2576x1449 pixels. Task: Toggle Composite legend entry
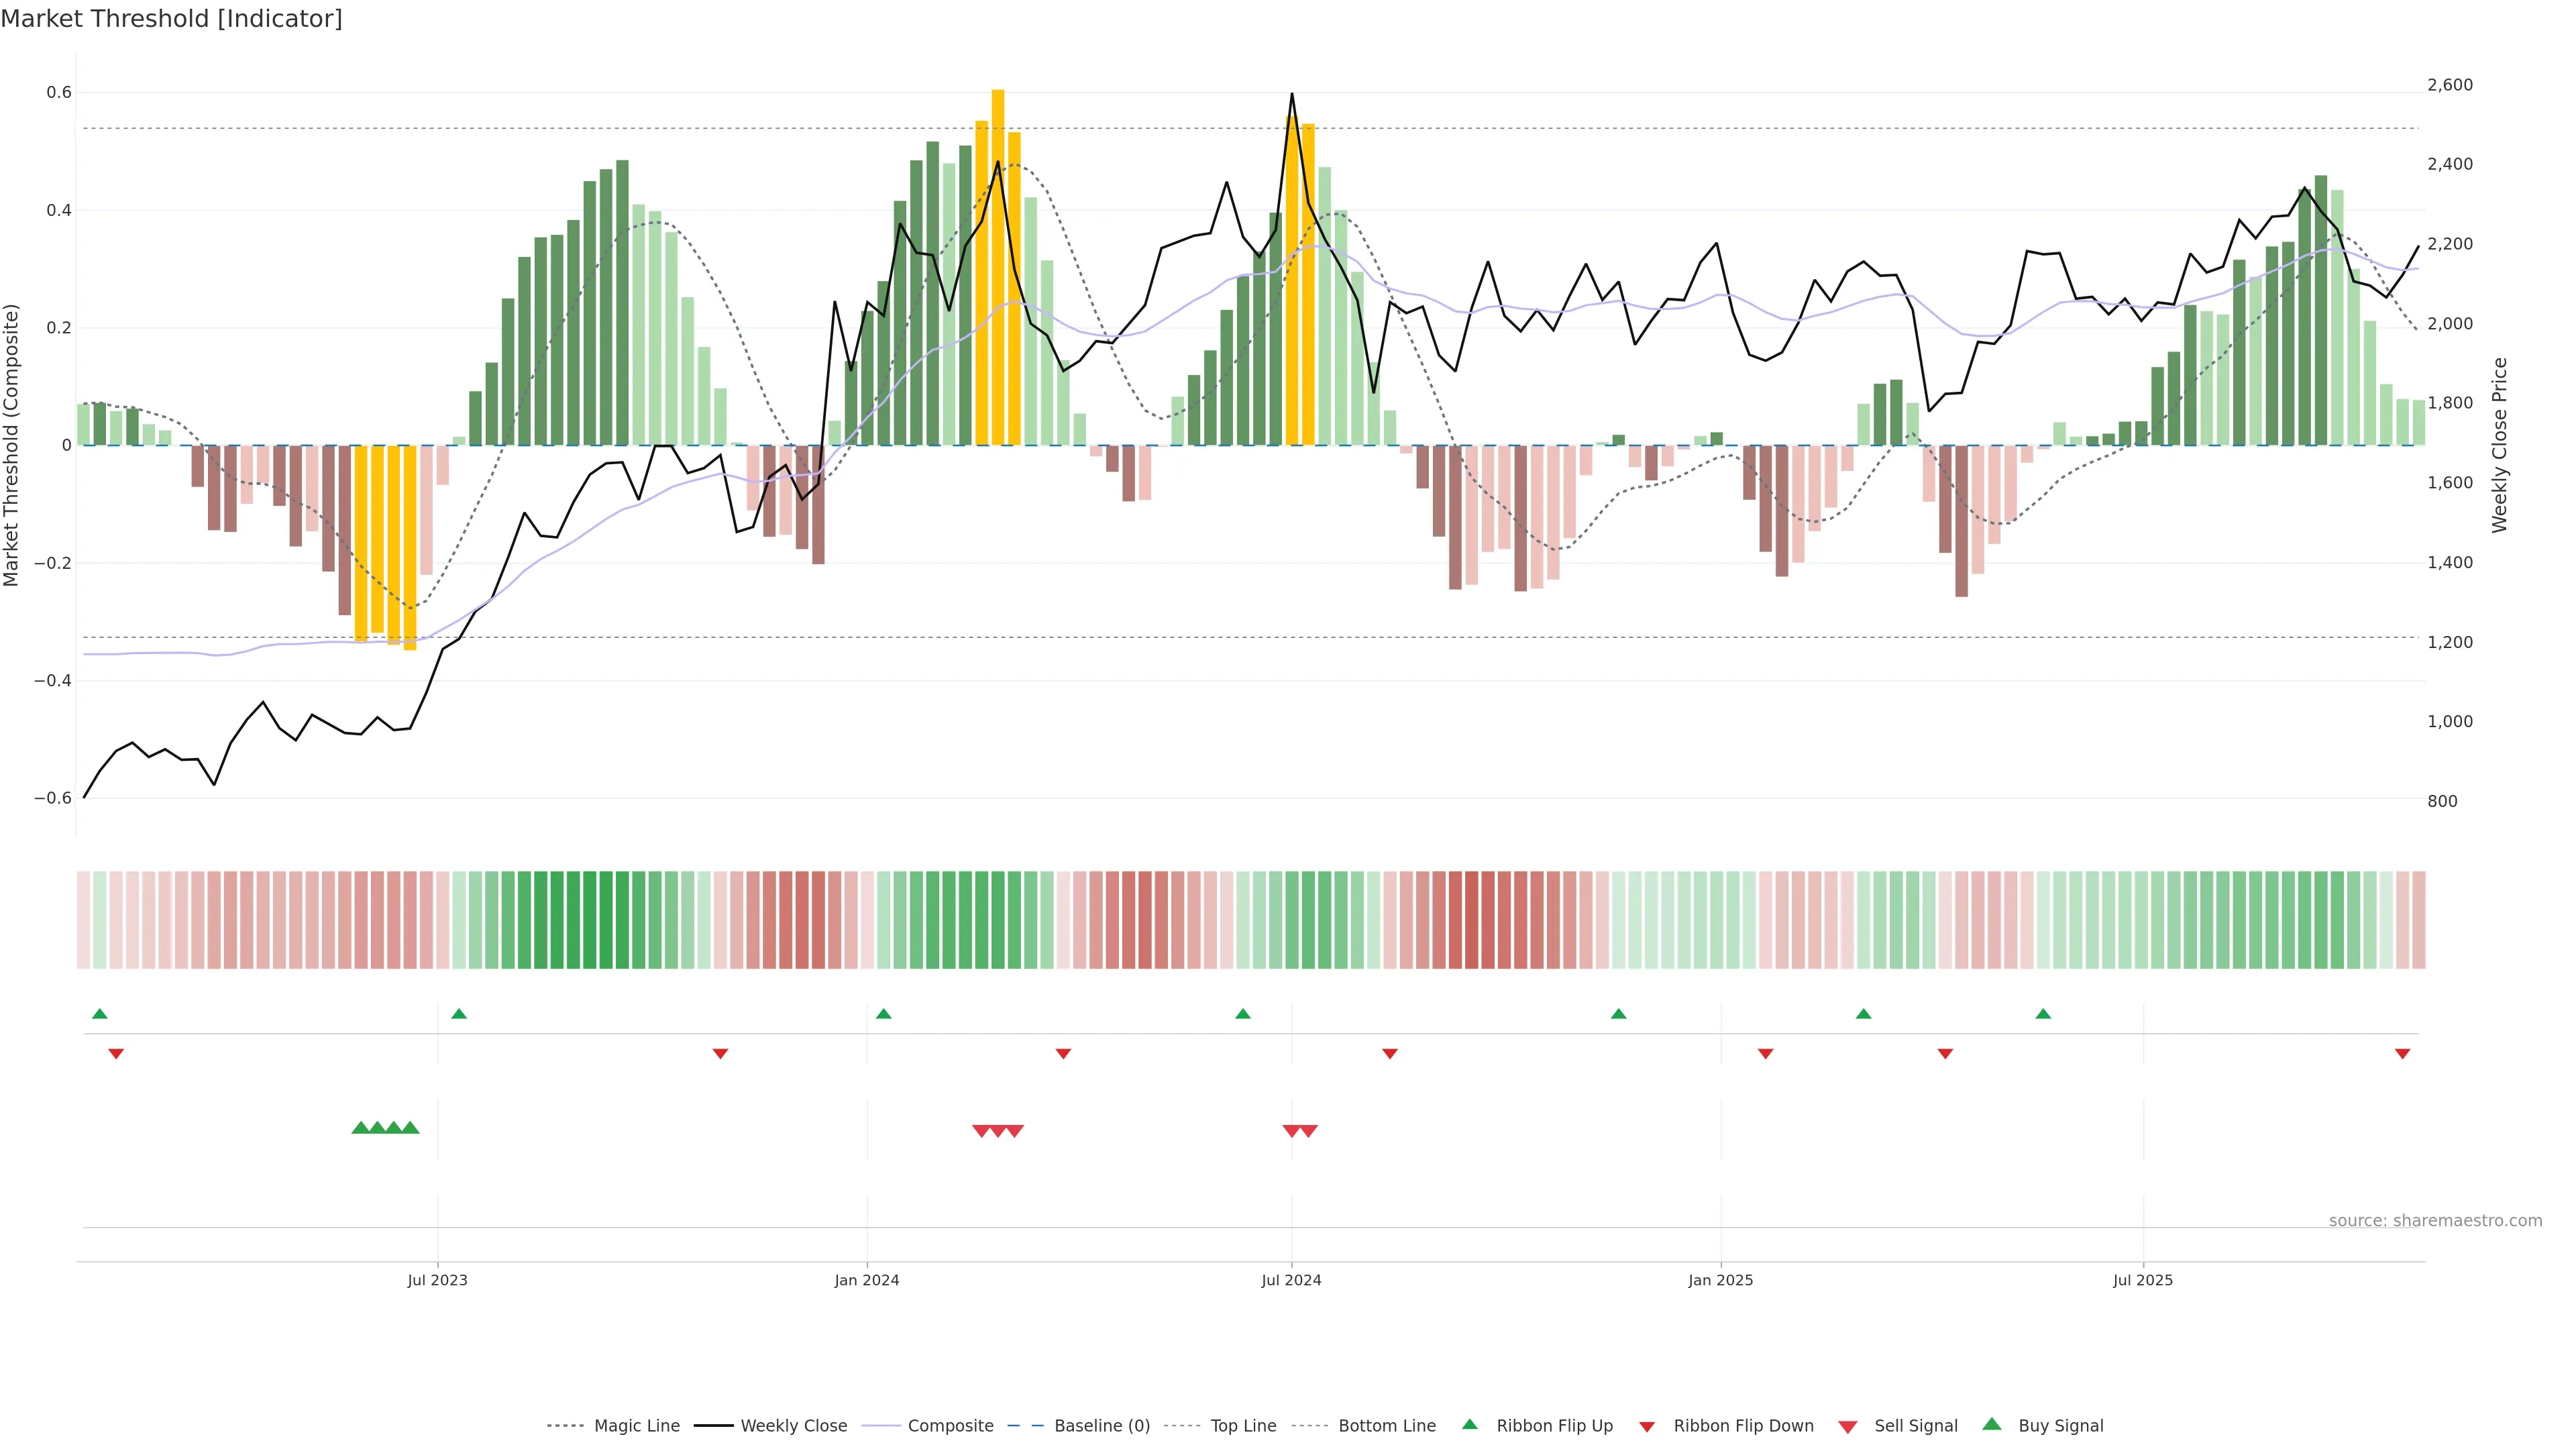950,1426
